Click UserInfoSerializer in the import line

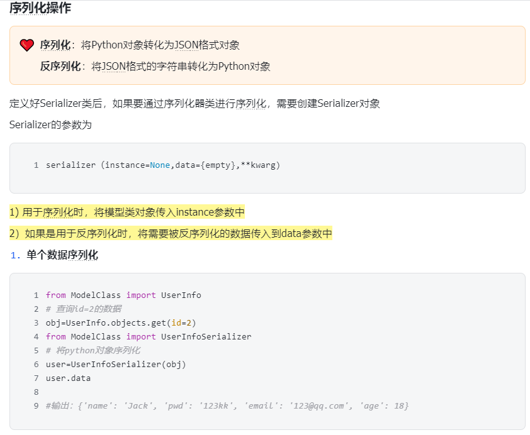206,337
